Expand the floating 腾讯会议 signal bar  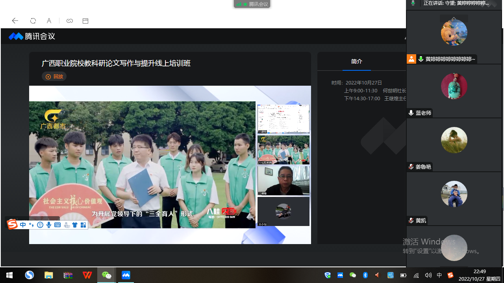coord(252,4)
